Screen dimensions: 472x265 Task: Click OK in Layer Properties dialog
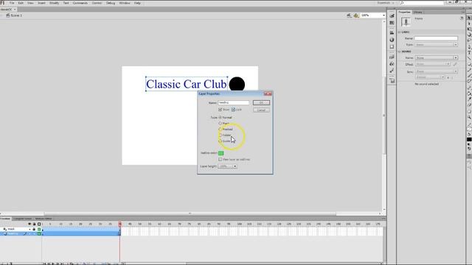261,103
